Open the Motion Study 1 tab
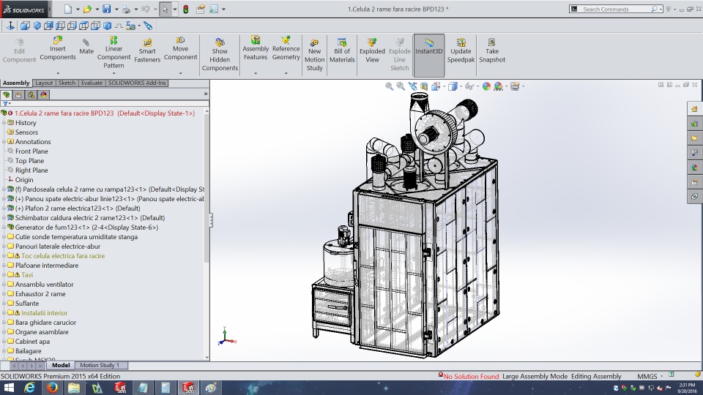The image size is (703, 395). pyautogui.click(x=101, y=365)
